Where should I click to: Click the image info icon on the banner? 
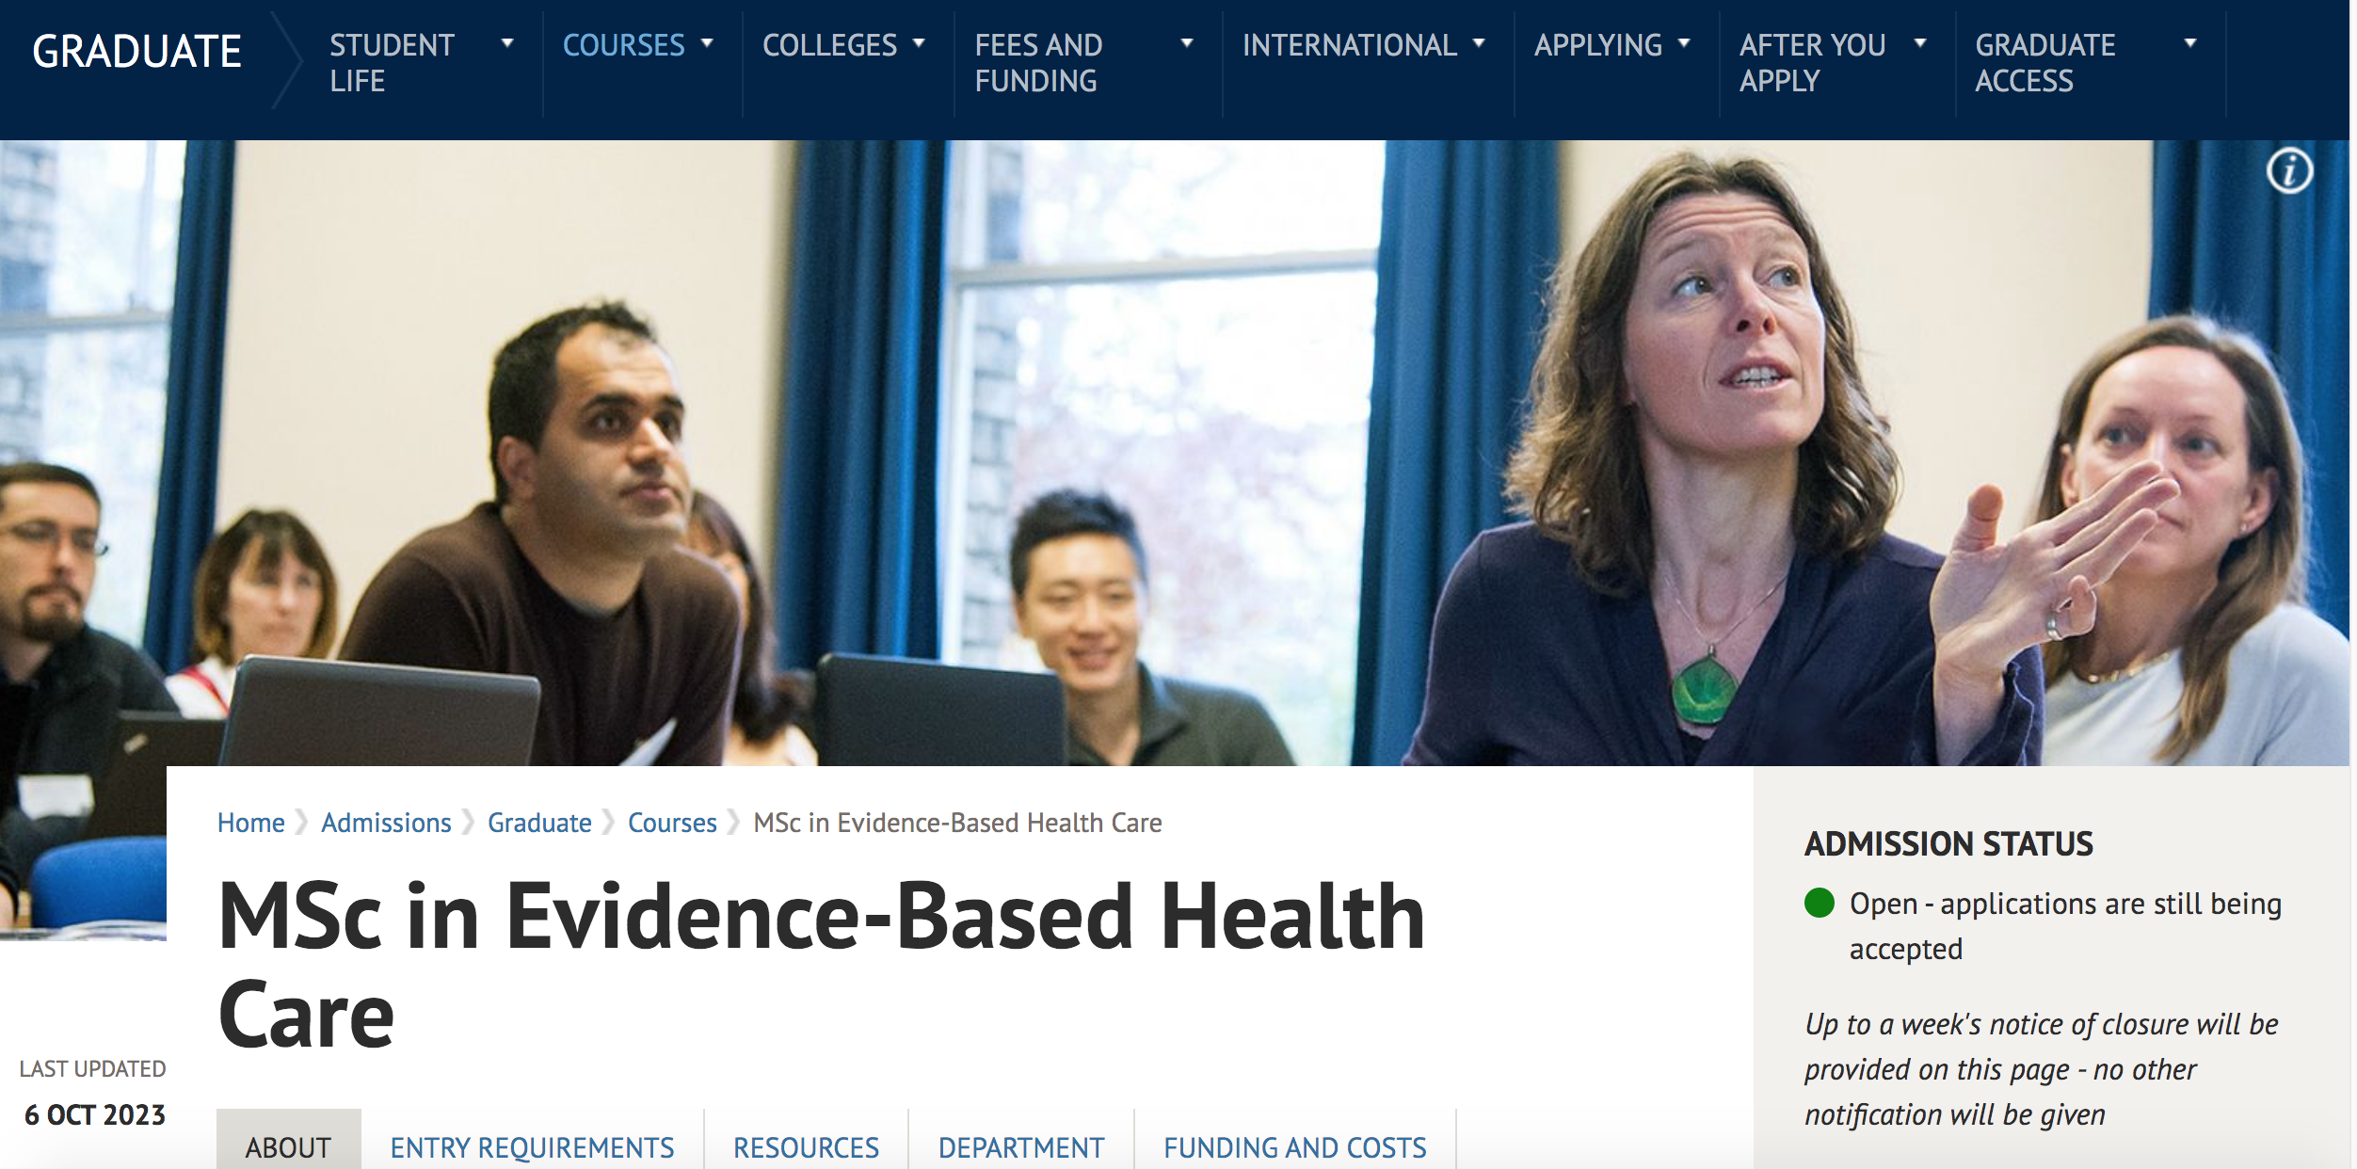tap(2289, 171)
